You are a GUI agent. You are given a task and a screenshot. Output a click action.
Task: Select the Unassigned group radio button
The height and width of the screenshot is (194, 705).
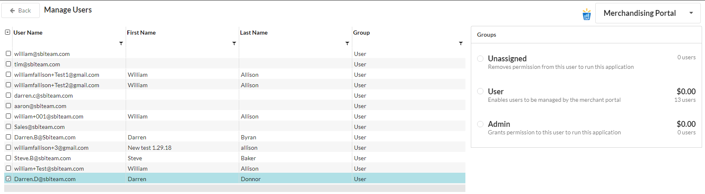click(480, 58)
